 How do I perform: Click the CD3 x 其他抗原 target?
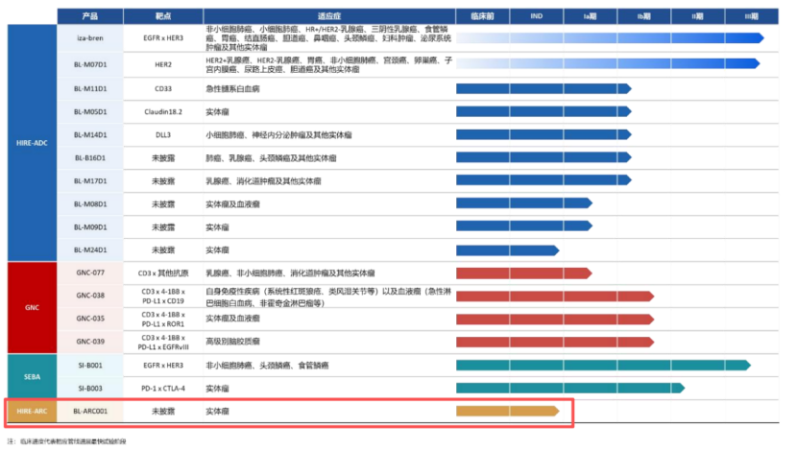point(163,273)
